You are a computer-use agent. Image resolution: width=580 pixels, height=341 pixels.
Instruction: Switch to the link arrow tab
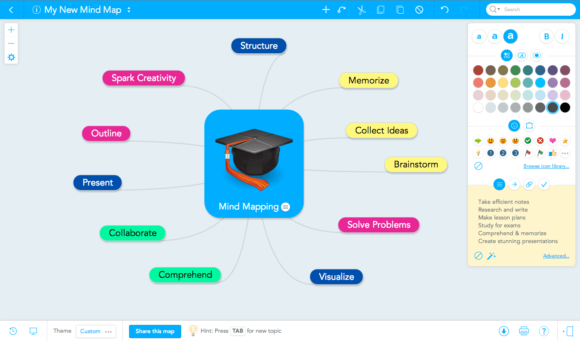click(x=514, y=185)
